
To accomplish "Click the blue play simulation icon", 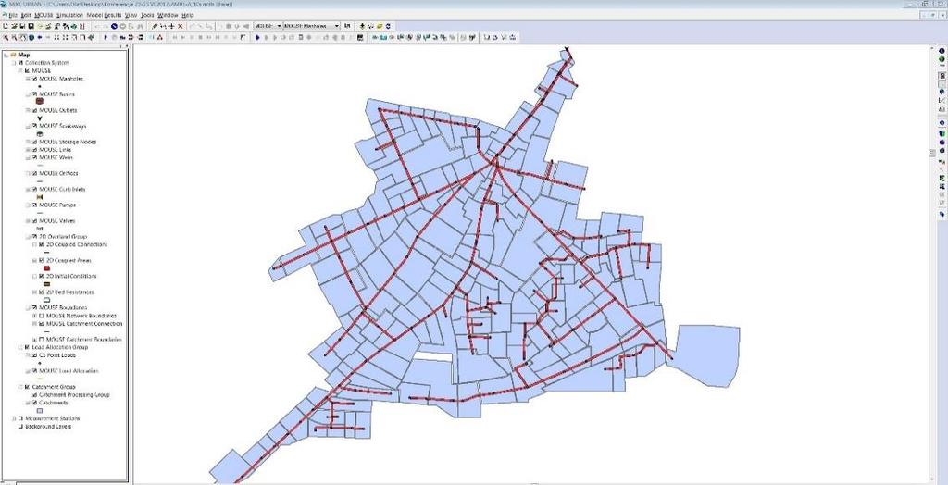I will pyautogui.click(x=257, y=38).
